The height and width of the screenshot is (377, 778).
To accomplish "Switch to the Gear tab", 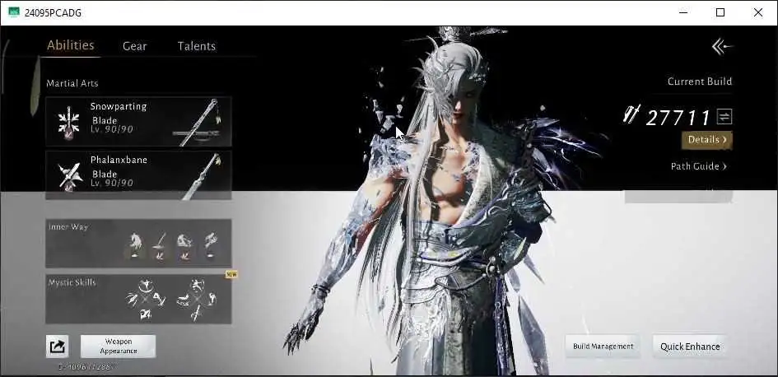I will [x=134, y=46].
